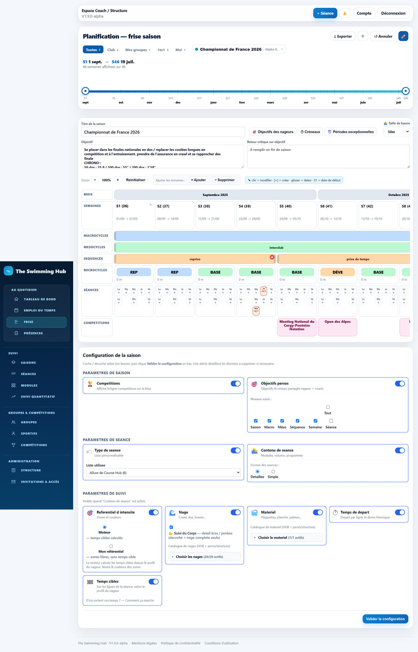Click the Exporter button
This screenshot has height=652, width=418.
[343, 36]
